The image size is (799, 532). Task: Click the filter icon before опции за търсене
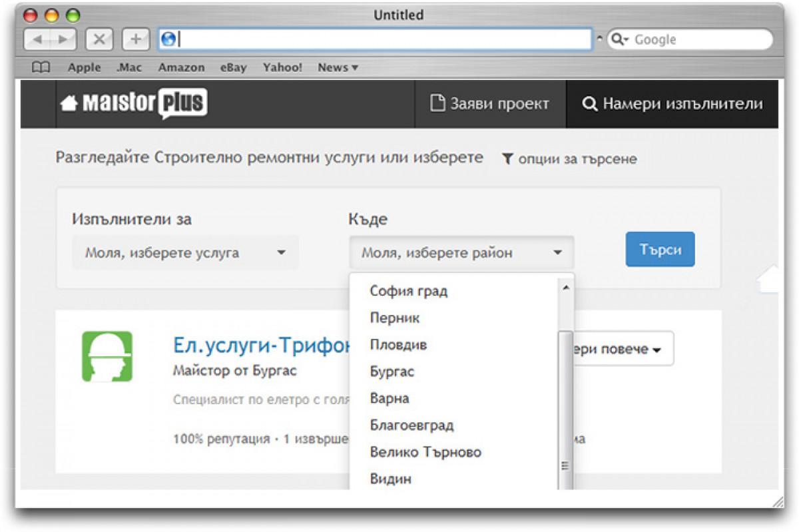[x=509, y=158]
